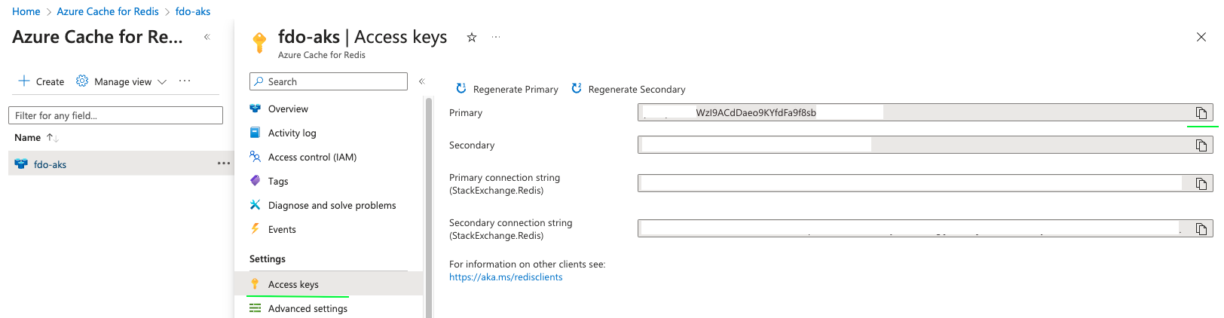Viewport: 1224px width, 318px height.
Task: Favorite fdo-aks with the star icon
Action: (x=472, y=37)
